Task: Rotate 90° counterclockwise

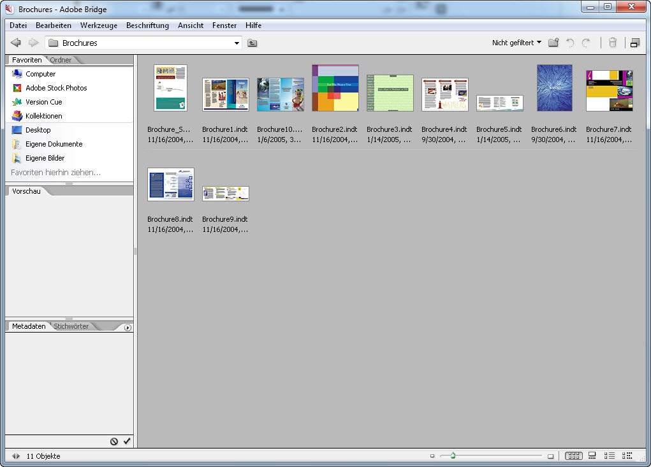Action: [x=570, y=42]
